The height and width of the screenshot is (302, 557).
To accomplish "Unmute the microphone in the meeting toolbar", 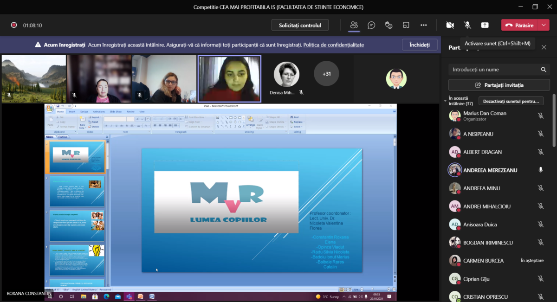I will coord(467,25).
